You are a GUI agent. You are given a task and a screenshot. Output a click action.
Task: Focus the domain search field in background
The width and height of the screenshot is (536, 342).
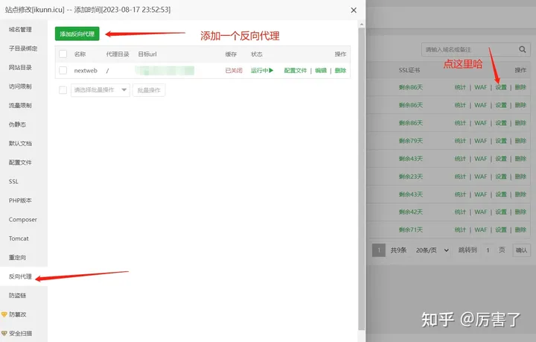point(470,50)
